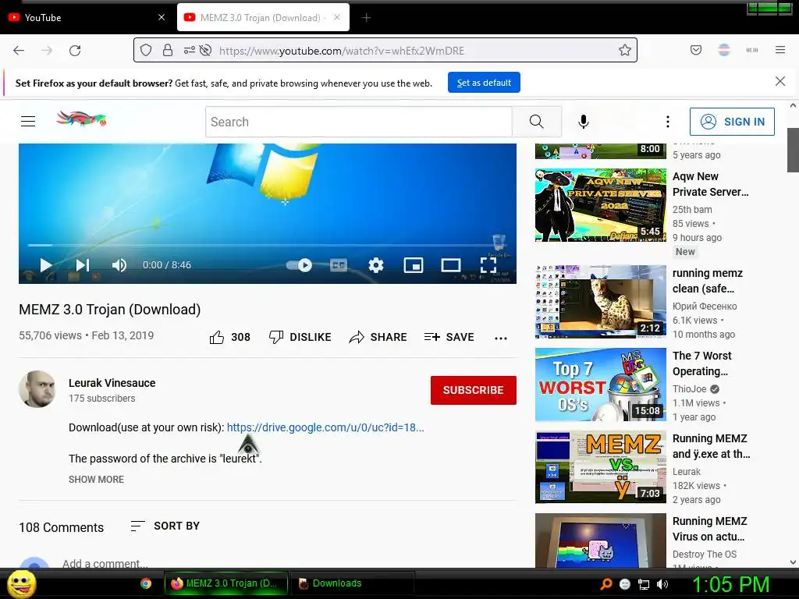Open Leurak Vinesauce channel name link
The height and width of the screenshot is (599, 799).
112,383
